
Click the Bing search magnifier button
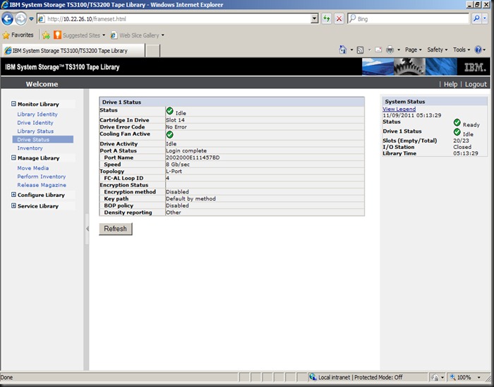click(x=476, y=18)
